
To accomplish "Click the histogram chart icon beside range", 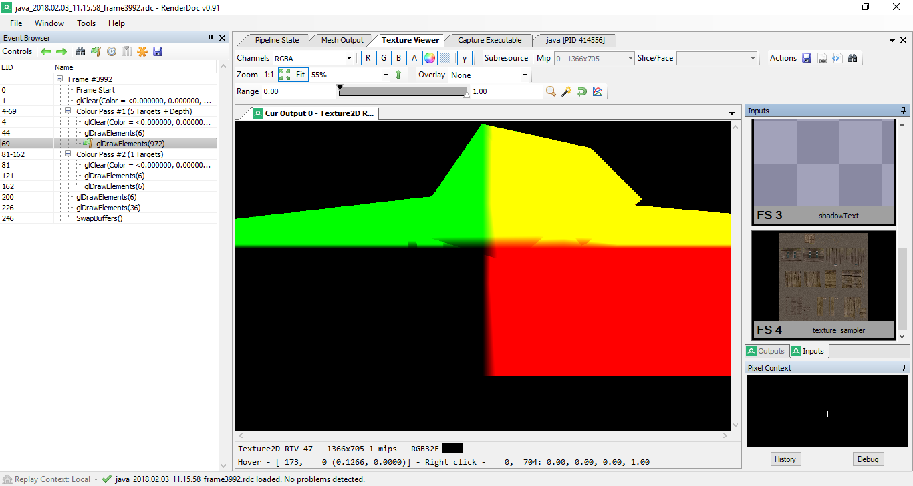I will tap(598, 91).
